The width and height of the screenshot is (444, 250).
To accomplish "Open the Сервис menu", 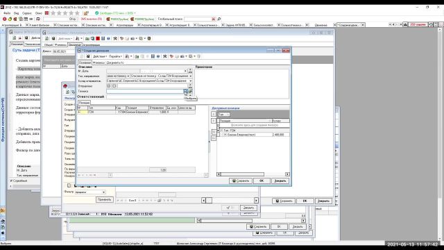I will pos(27,13).
